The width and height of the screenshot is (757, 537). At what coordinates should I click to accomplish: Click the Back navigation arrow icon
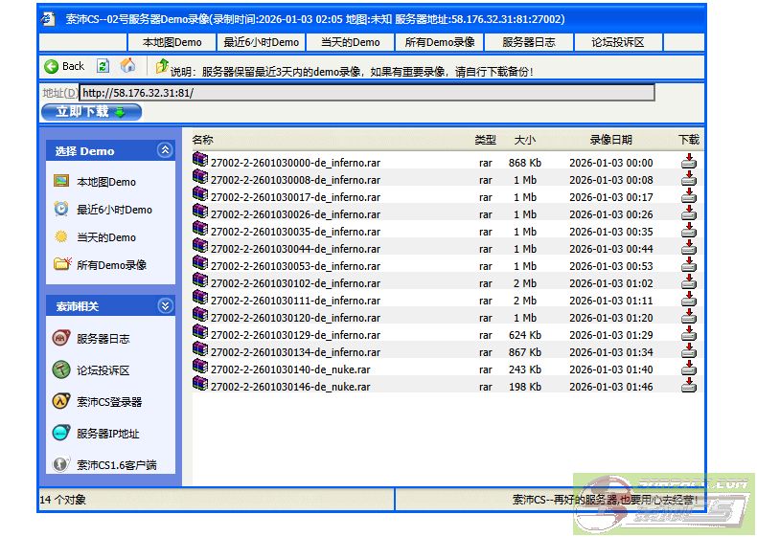click(52, 67)
